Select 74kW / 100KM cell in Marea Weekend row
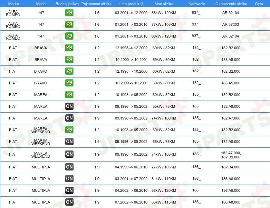The height and width of the screenshot is (208, 270). coord(164,154)
